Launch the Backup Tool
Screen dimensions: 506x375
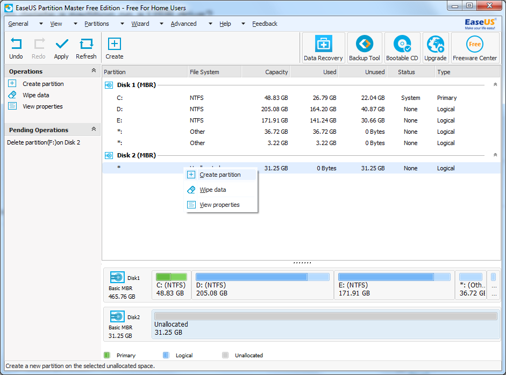[365, 48]
